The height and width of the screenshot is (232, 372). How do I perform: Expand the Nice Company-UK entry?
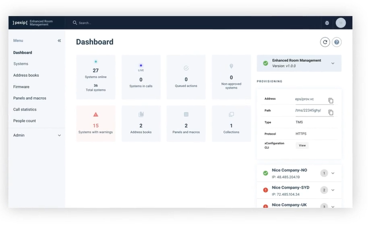coord(333,206)
